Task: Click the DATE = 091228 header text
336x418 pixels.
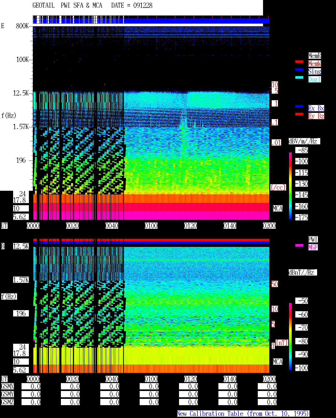Action: [x=132, y=6]
